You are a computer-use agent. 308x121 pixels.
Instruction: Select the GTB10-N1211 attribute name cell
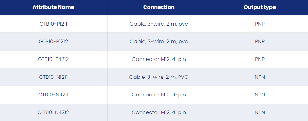tap(53, 77)
